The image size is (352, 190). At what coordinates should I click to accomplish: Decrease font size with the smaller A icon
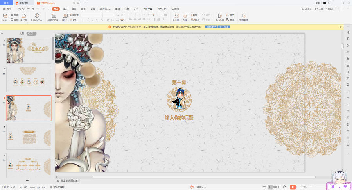pyautogui.click(x=122, y=15)
